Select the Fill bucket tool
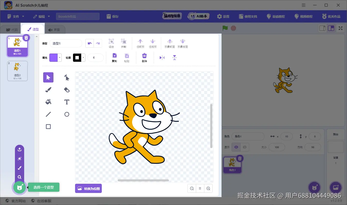This screenshot has height=205, width=347. tap(48, 102)
